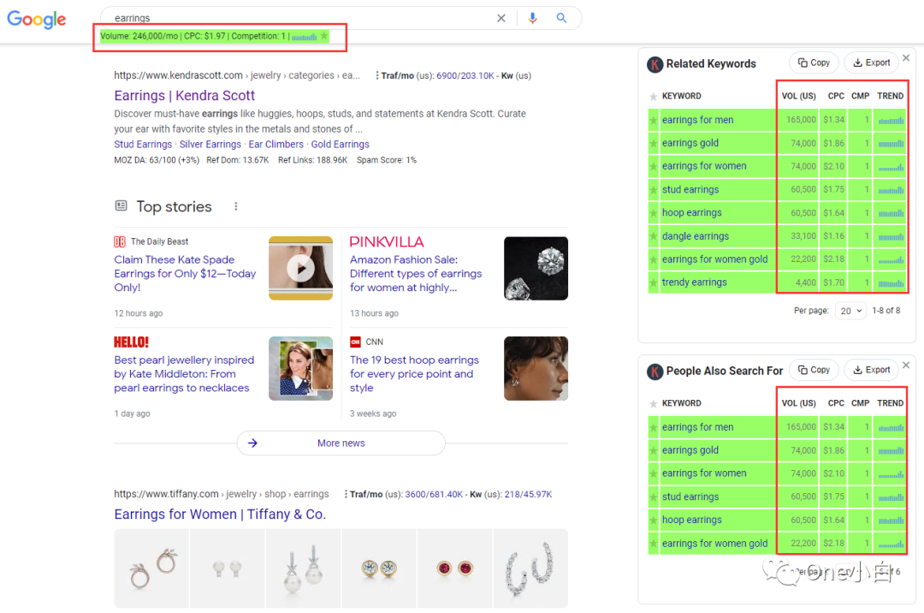This screenshot has width=924, height=613.
Task: Open the 'Stud Earrings' sitelink
Action: 143,145
